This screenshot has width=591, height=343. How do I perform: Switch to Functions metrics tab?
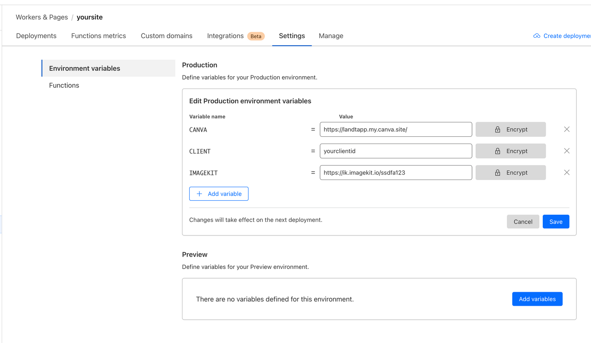tap(98, 36)
